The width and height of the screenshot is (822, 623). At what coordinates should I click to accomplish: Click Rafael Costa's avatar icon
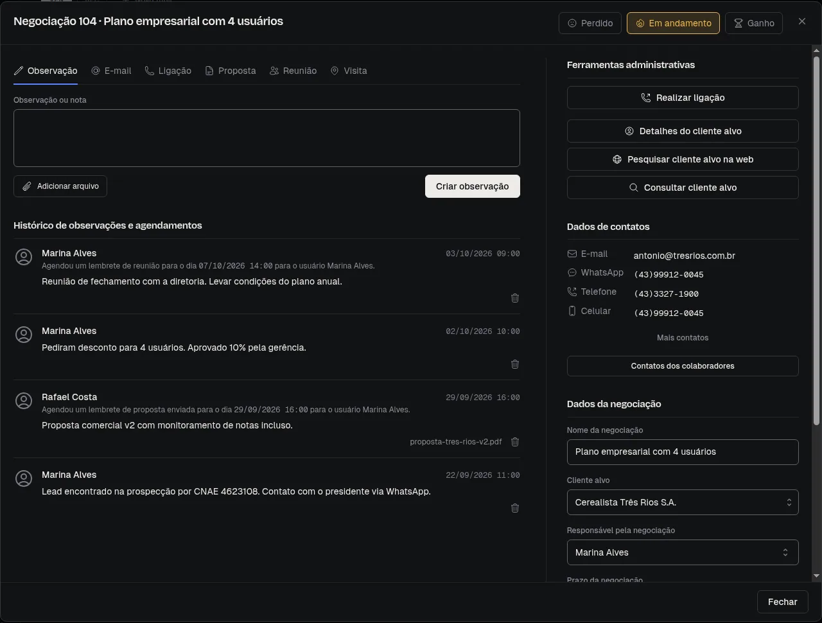click(24, 401)
